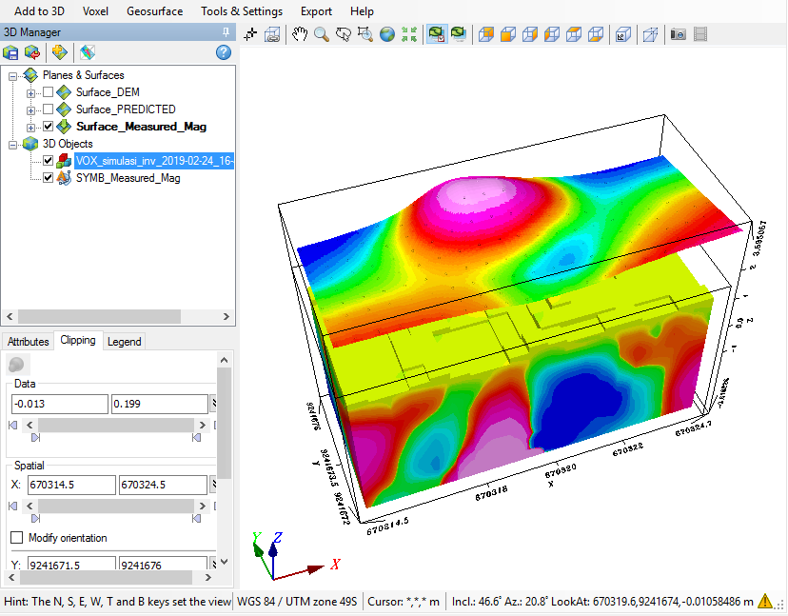The image size is (788, 616).
Task: Select the pan hand tool
Action: point(300,34)
